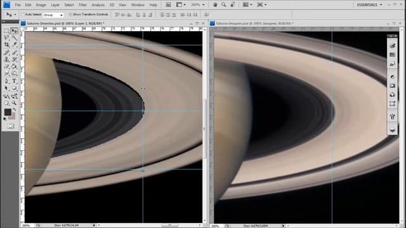Click zoom percentage field in Saturno Desenho window
The height and width of the screenshot is (228, 406).
[x=27, y=225]
